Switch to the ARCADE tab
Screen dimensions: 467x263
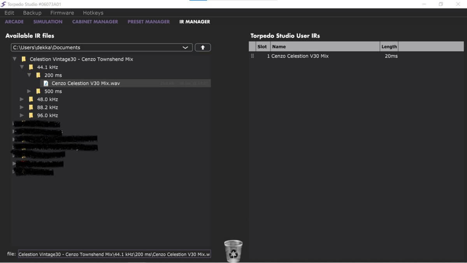tap(14, 22)
